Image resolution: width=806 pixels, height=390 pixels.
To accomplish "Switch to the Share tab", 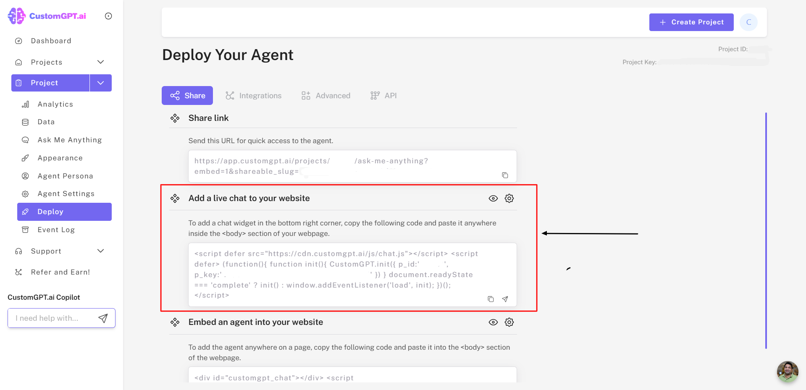I will 187,96.
